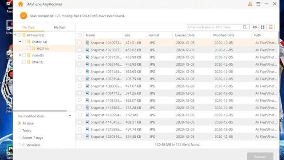Sort by the Format column header

pyautogui.click(x=159, y=35)
